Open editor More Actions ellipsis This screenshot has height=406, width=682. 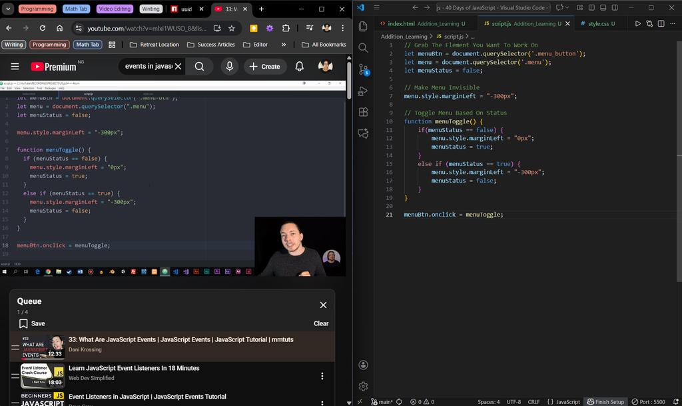pyautogui.click(x=673, y=23)
